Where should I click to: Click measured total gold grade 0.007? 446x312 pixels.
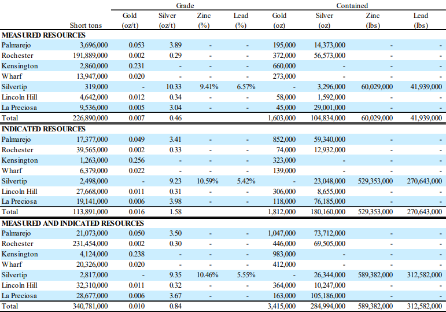pyautogui.click(x=137, y=118)
